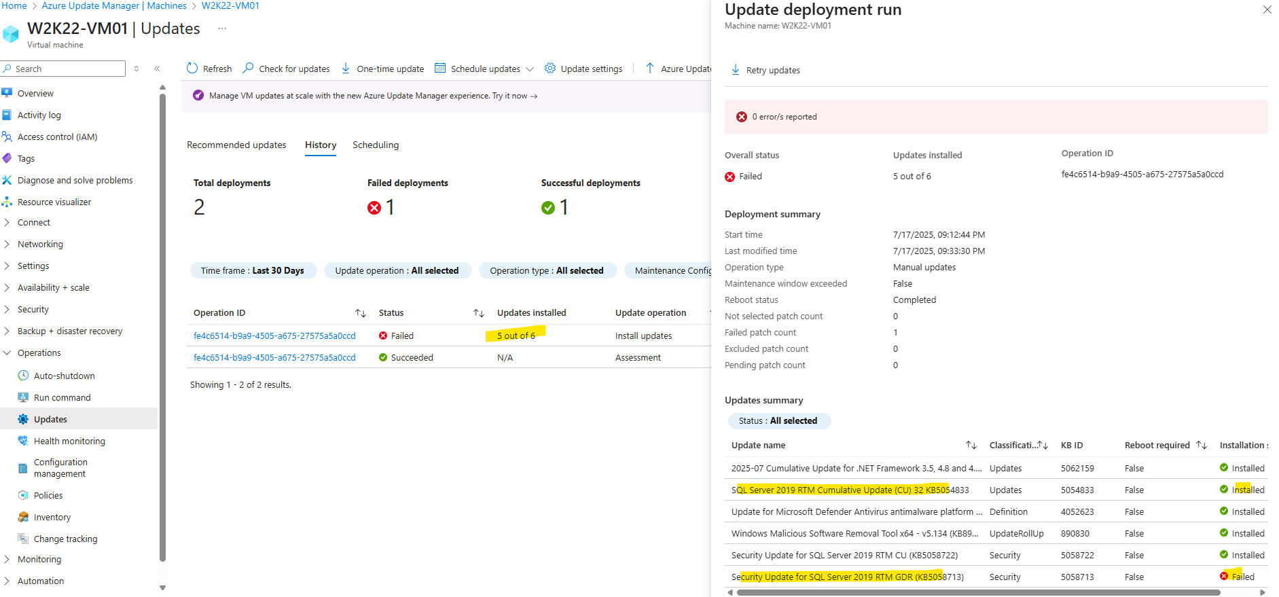The width and height of the screenshot is (1279, 597).
Task: Click Diagnose and solve problems wrench icon
Action: pos(7,180)
